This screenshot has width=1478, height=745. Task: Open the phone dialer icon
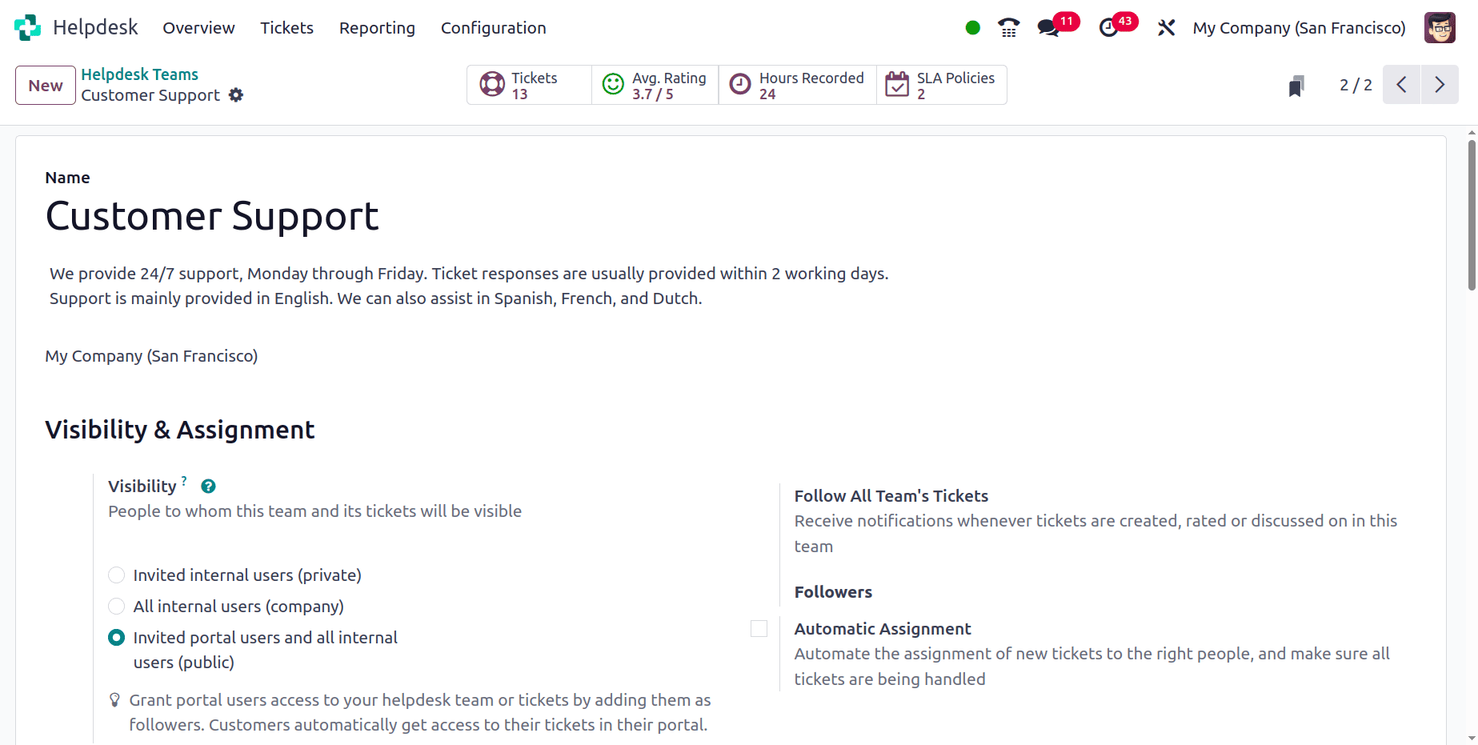[1008, 28]
